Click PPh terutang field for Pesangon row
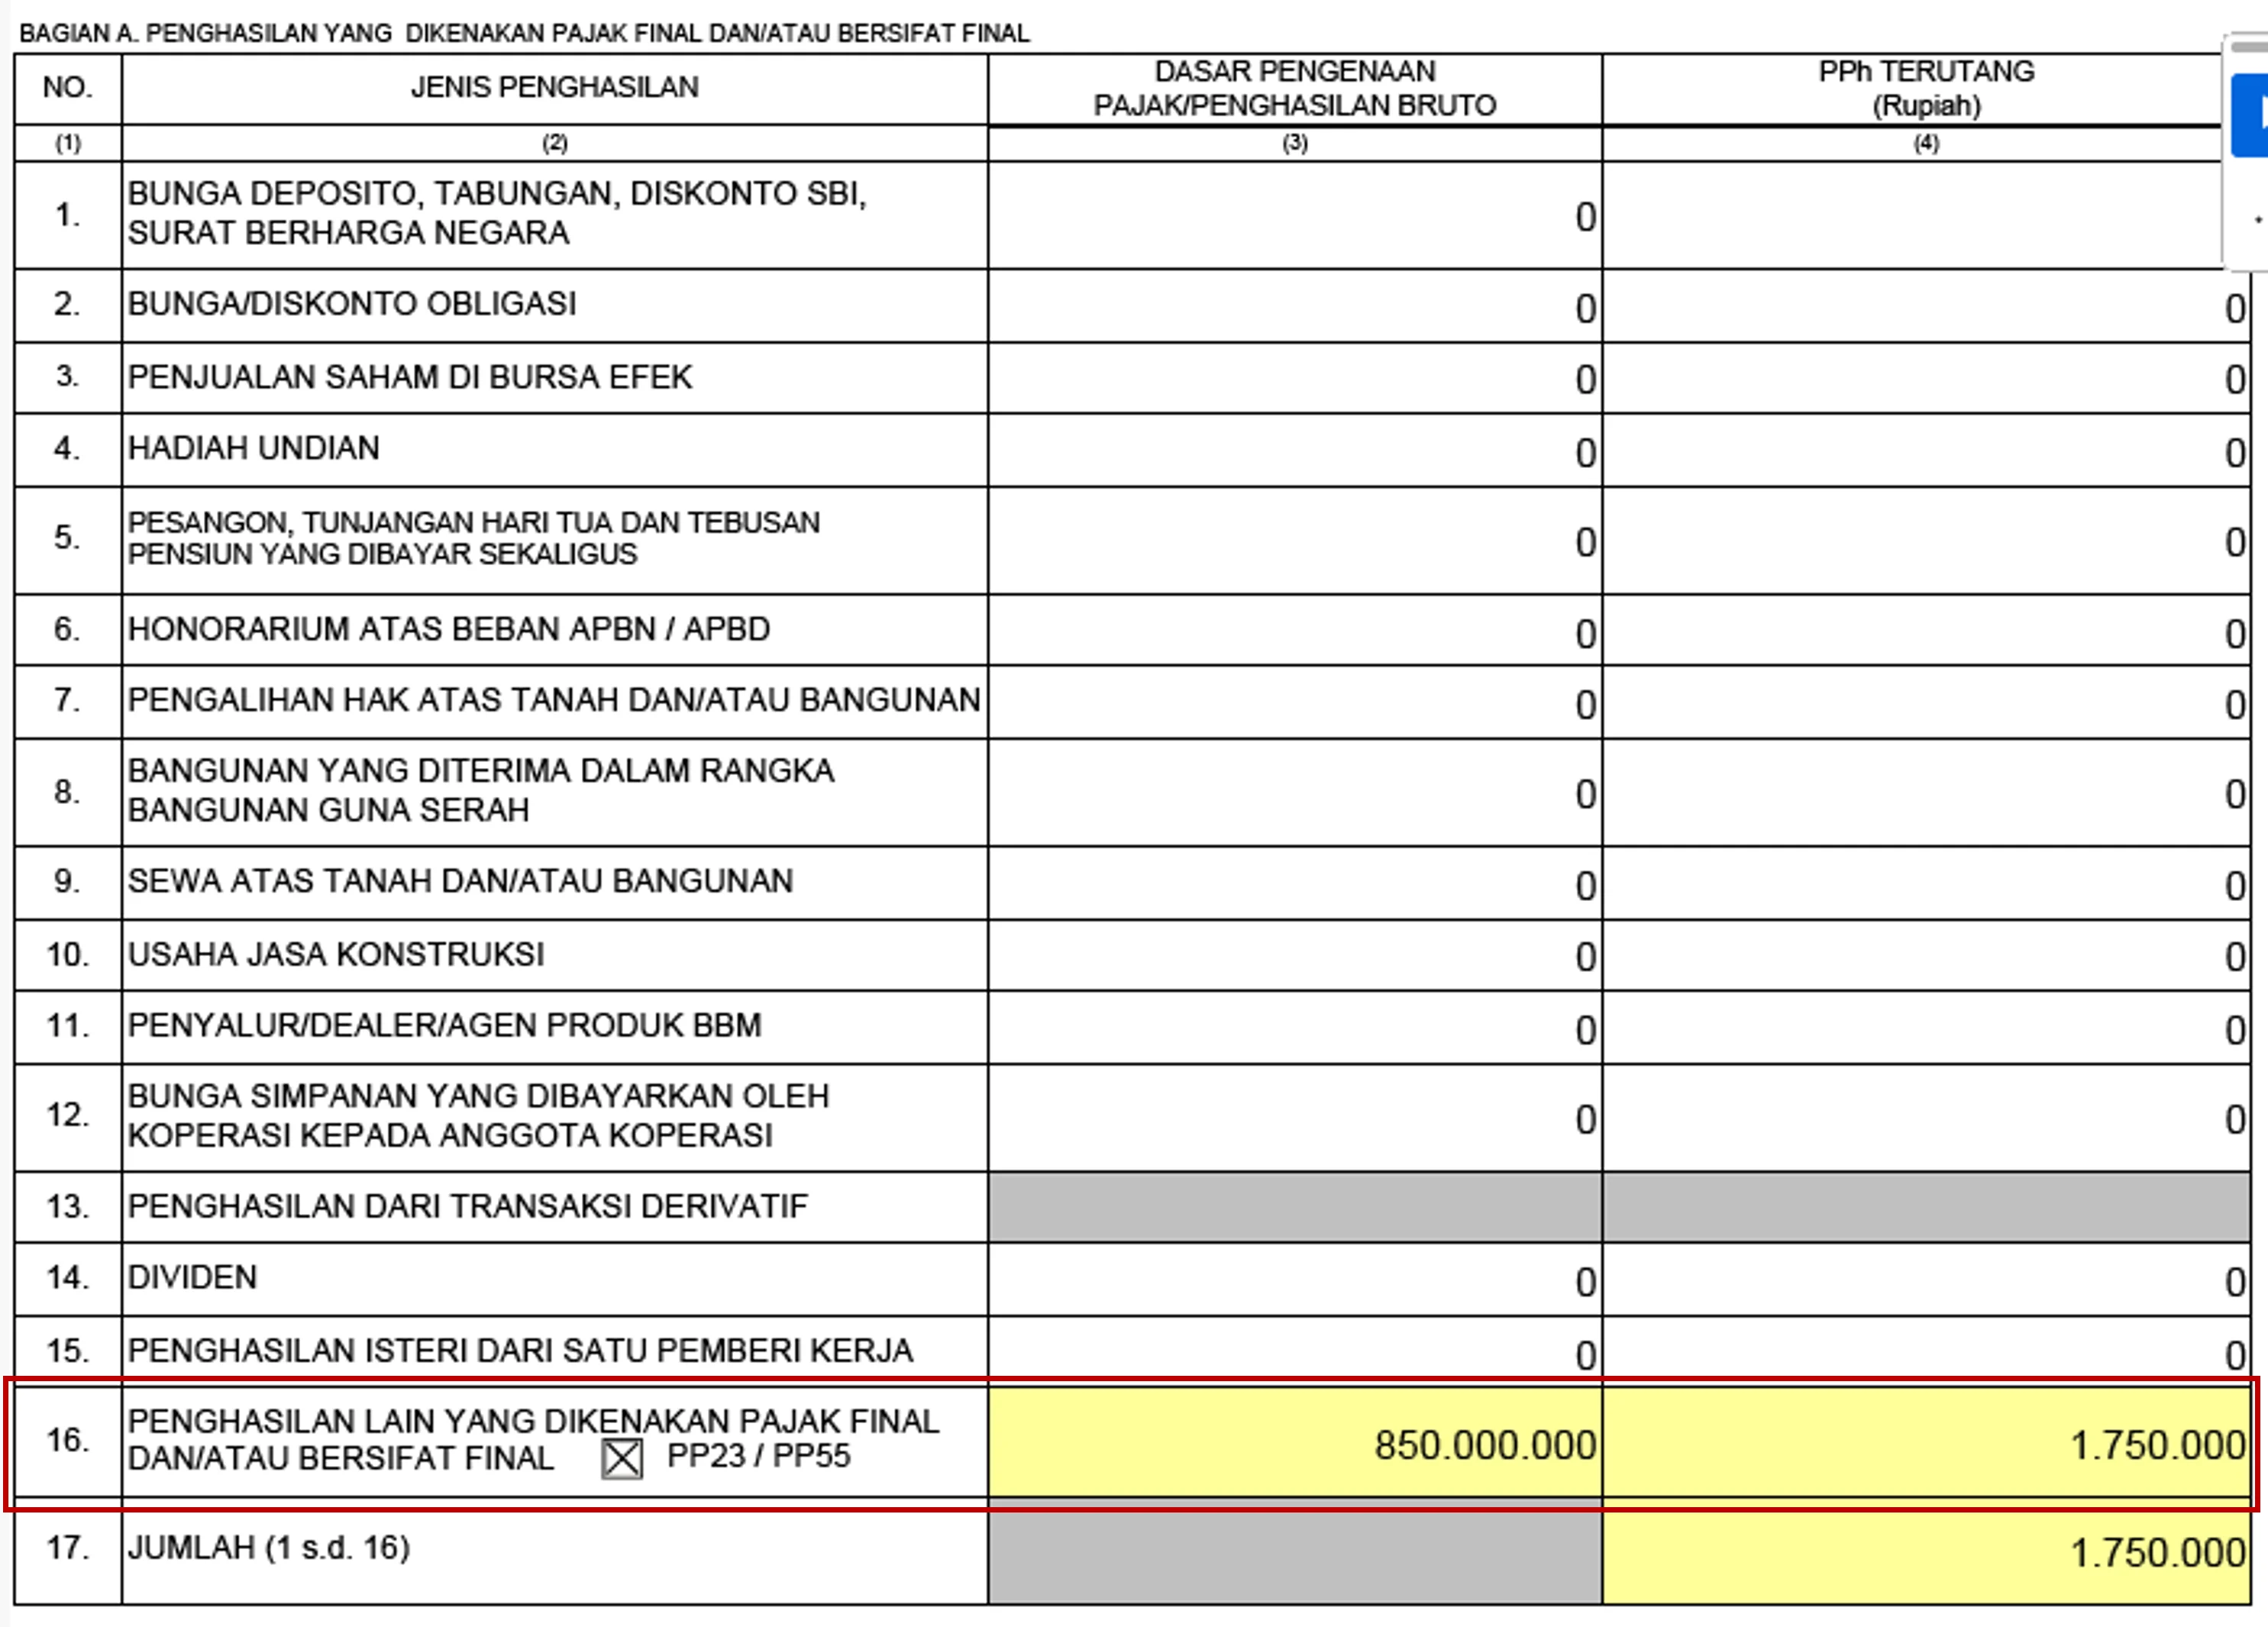Viewport: 2268px width, 1627px height. tap(1926, 541)
